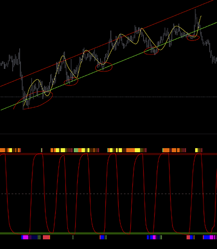Image resolution: width=217 pixels, height=249 pixels.
Task: Select the green lower channel trendline
Action: tap(126, 58)
